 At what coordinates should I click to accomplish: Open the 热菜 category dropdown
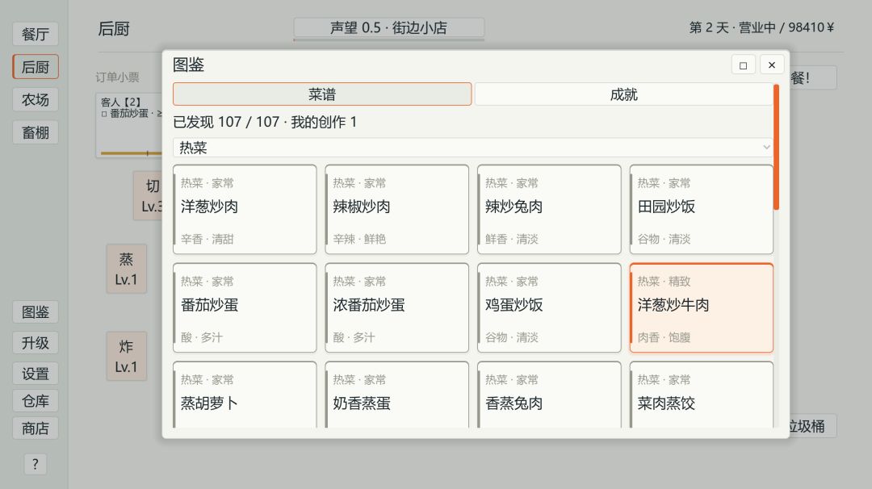(472, 147)
